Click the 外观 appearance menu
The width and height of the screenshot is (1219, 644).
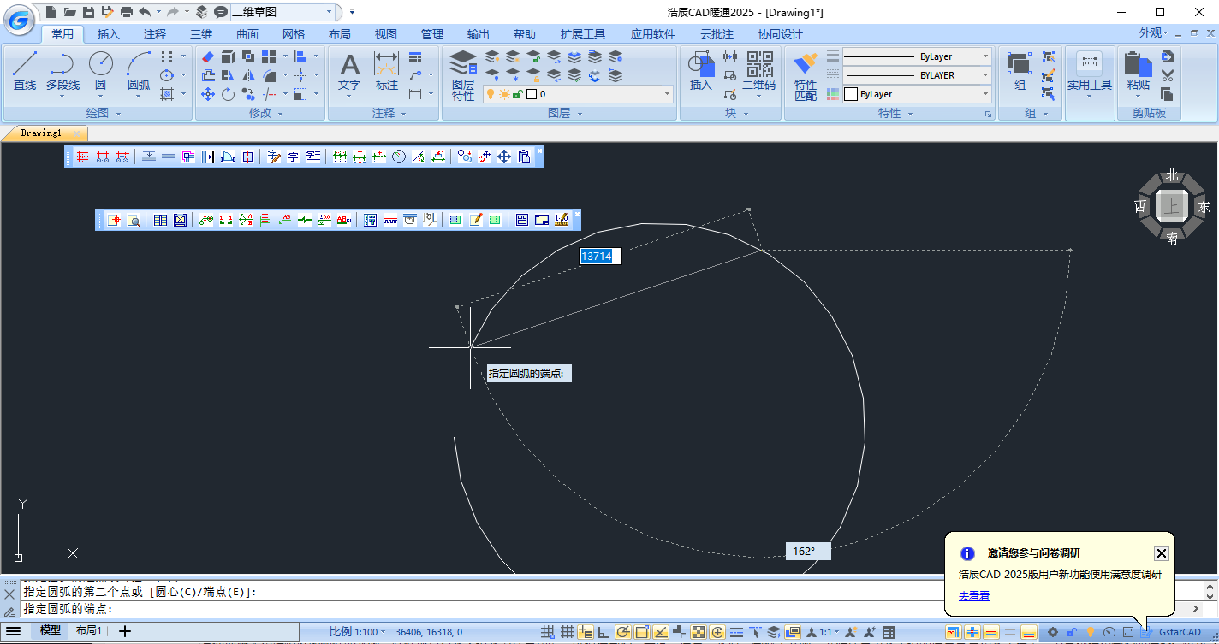(x=1155, y=33)
